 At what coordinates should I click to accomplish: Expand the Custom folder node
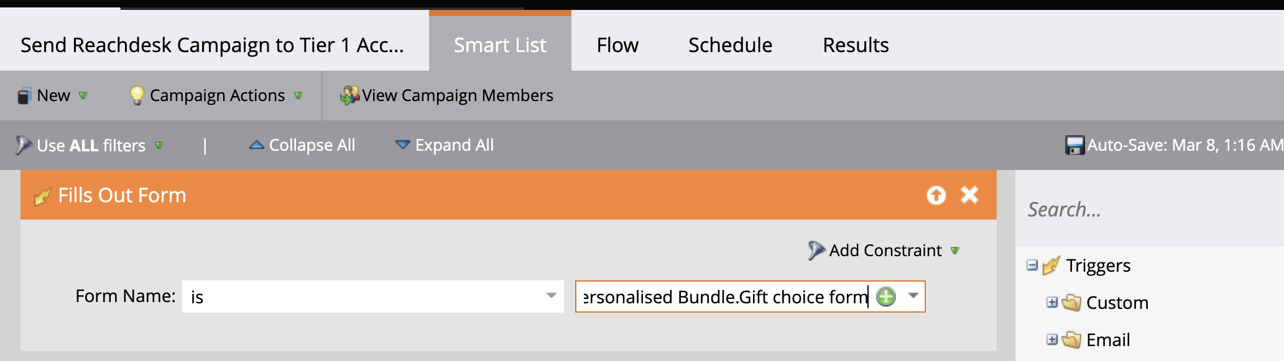pyautogui.click(x=1051, y=302)
